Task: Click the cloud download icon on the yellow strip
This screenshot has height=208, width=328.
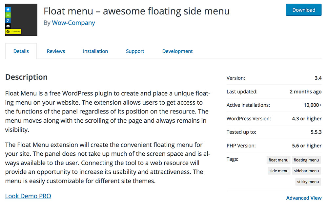Action: (x=8, y=31)
